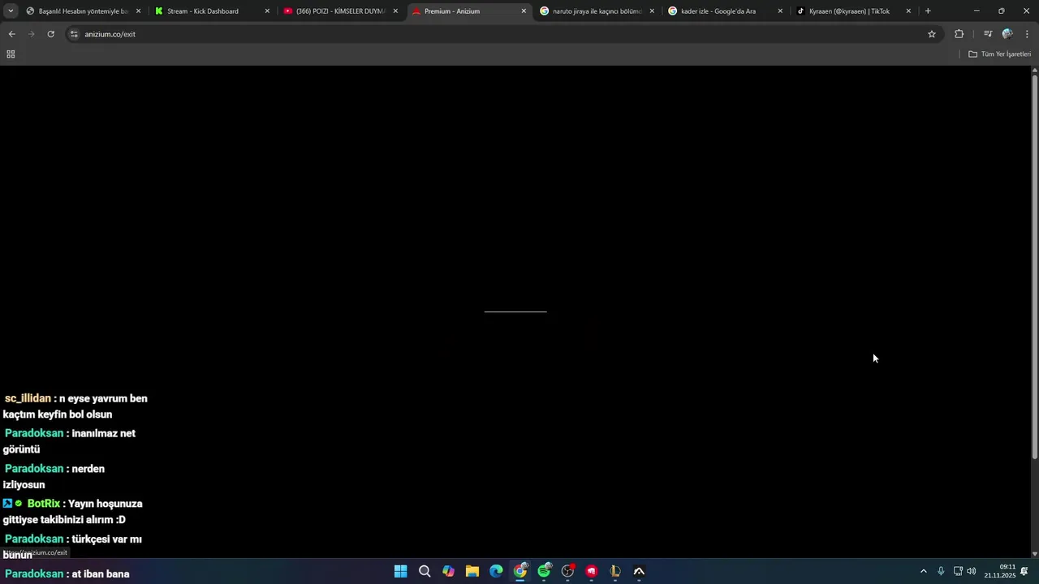The height and width of the screenshot is (584, 1039).
Task: Show hidden system tray icons
Action: click(923, 571)
